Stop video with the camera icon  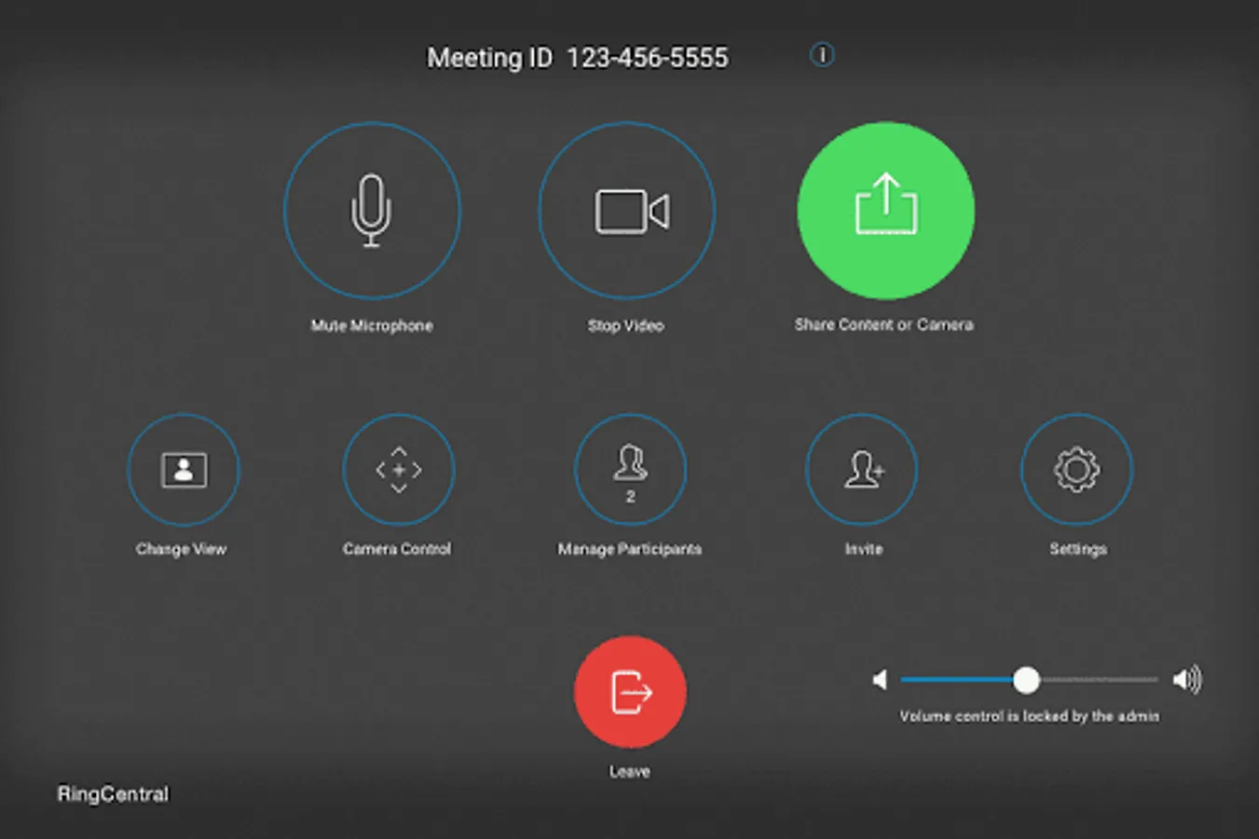pos(627,211)
